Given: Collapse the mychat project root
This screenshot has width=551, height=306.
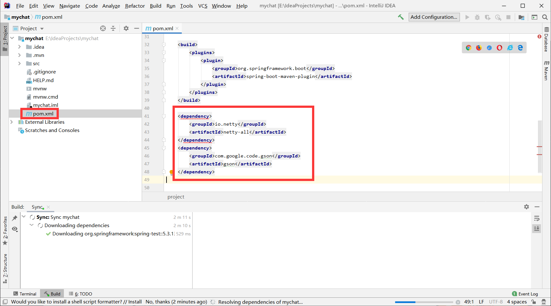Looking at the screenshot, I should coord(12,38).
